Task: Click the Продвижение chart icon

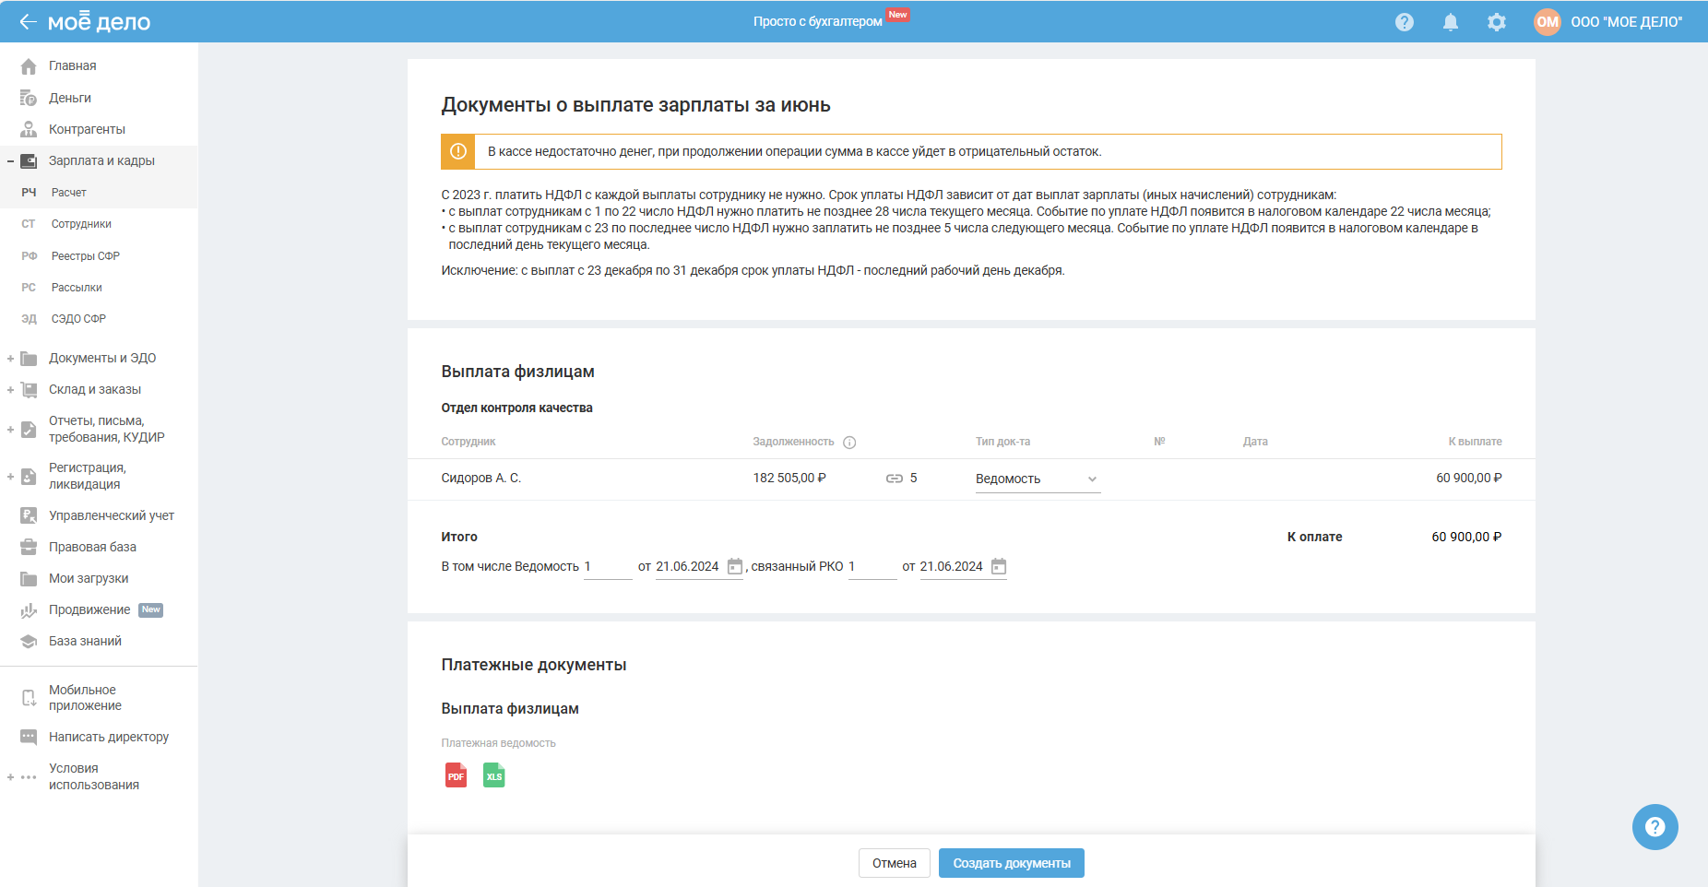Action: click(x=29, y=610)
